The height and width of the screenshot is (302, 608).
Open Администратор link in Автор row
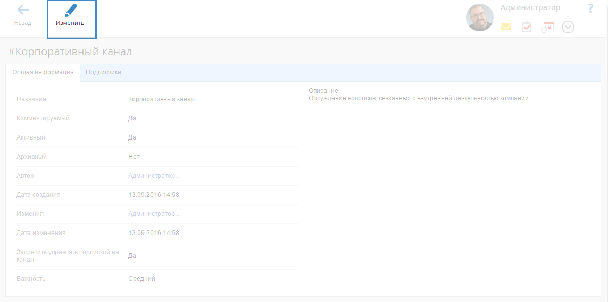pos(154,176)
